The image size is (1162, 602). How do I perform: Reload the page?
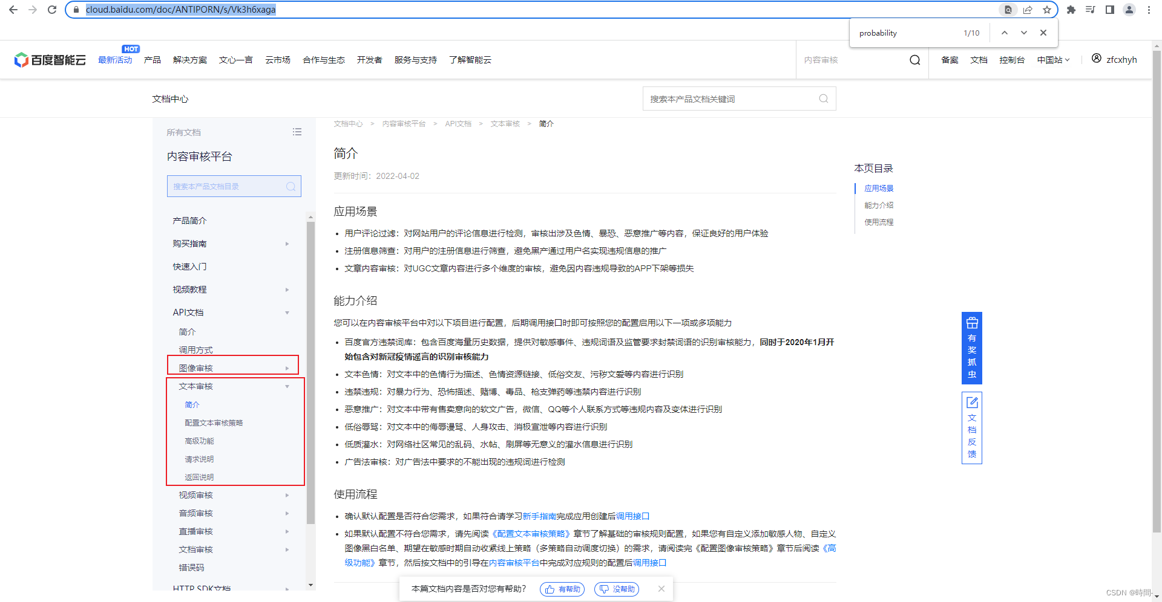(52, 10)
